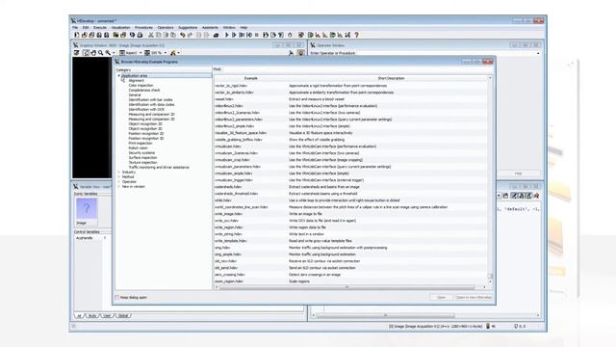
Task: Click the HDevelop logo in title bar
Action: pos(73,21)
